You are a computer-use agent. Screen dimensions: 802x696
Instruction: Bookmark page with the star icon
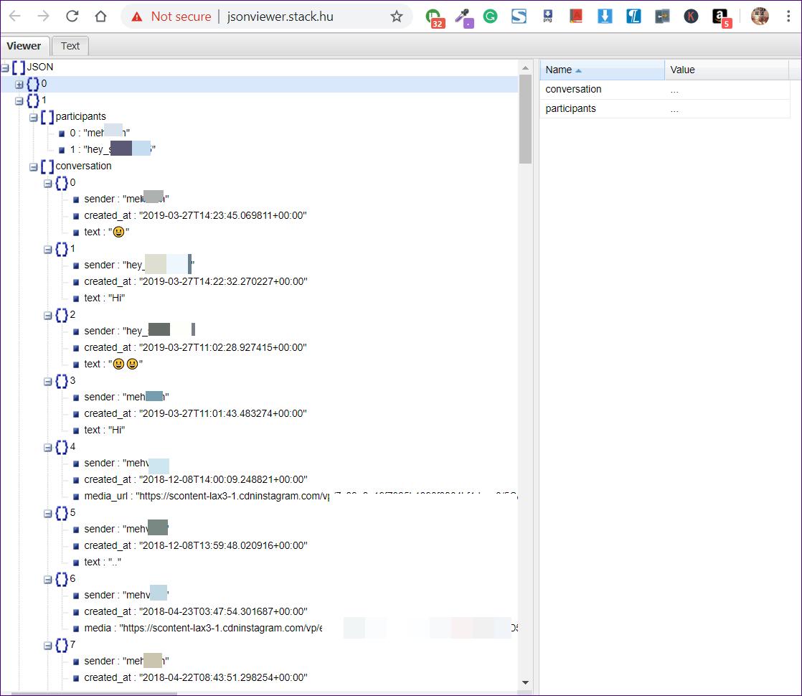[397, 17]
